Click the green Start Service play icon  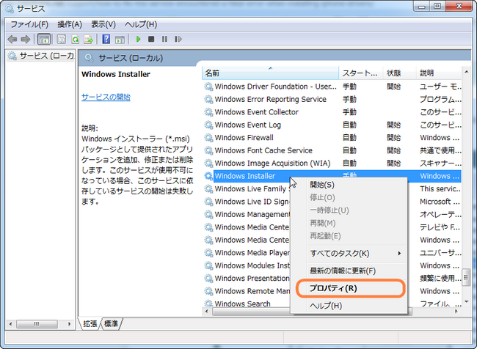tap(139, 39)
